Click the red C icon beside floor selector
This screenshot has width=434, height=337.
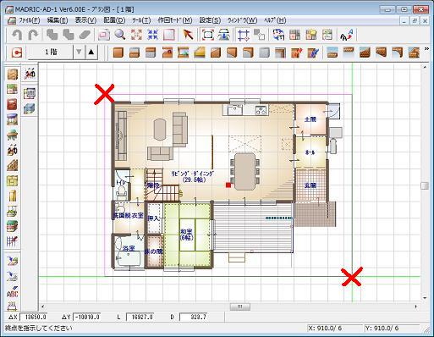coord(17,52)
